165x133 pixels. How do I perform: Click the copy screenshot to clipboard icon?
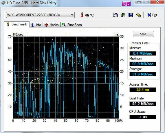123,15
